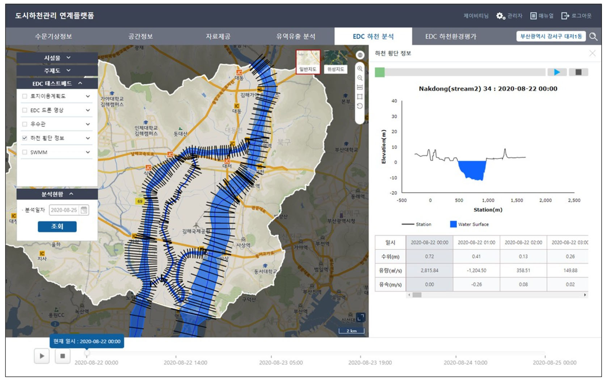This screenshot has height=381, width=607.
Task: Click the map zoom-out magnifier icon
Action: (x=360, y=78)
